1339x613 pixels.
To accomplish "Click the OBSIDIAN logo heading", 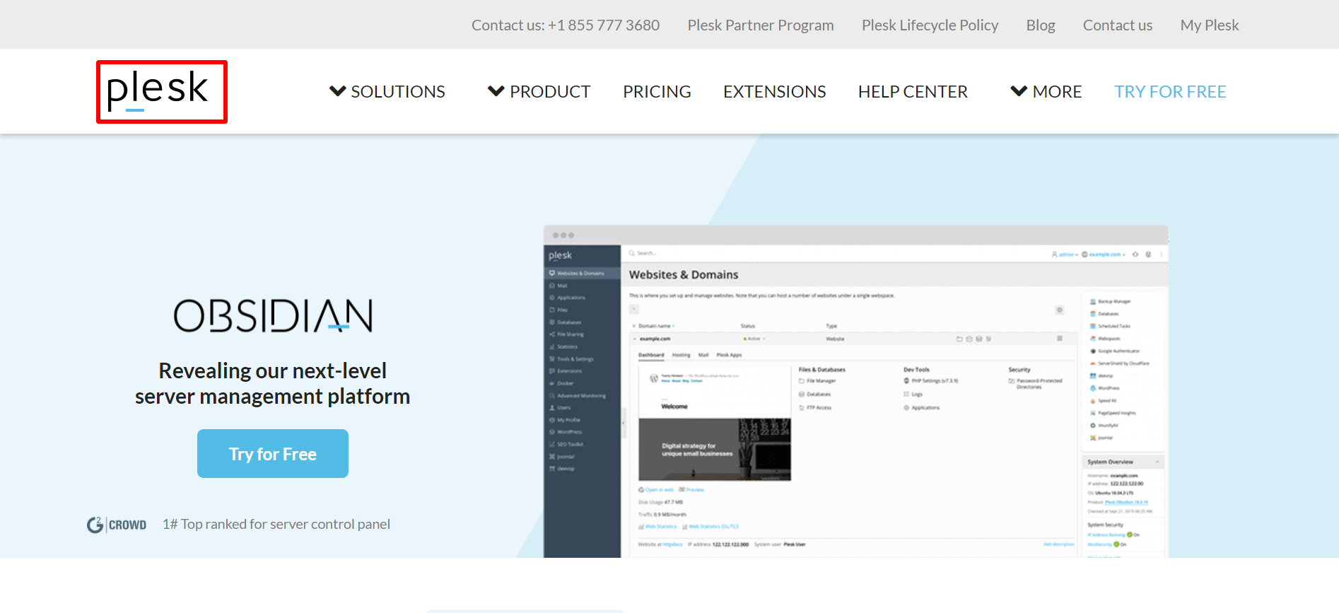I will click(273, 315).
